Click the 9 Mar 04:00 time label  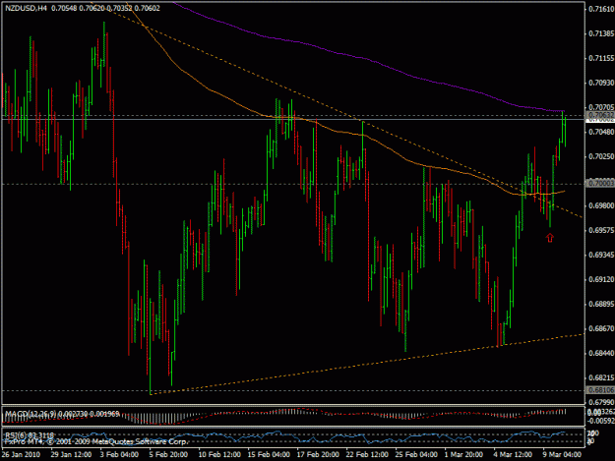pos(562,454)
